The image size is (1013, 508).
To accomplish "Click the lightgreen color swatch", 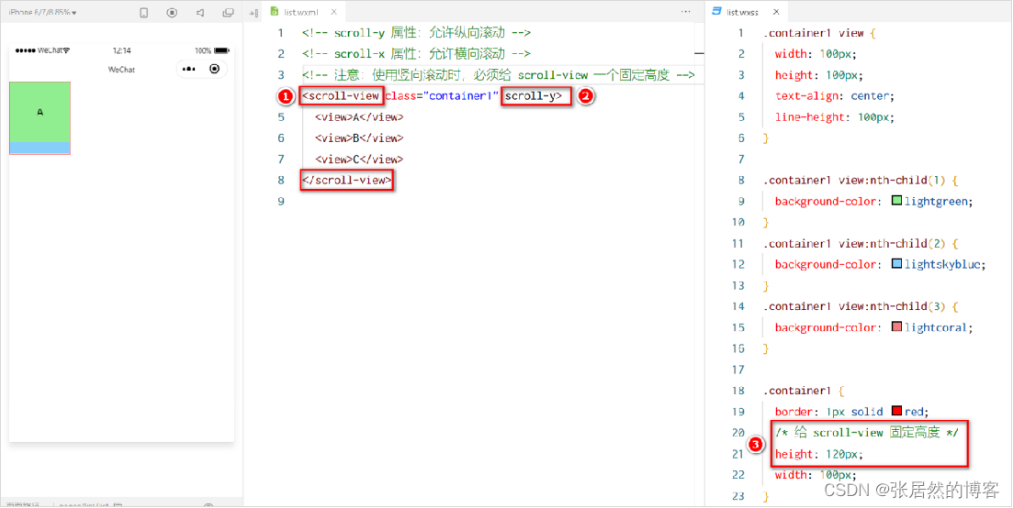I will click(896, 201).
